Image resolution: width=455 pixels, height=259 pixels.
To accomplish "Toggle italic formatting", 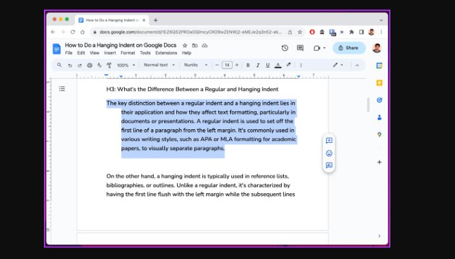I will (258, 65).
